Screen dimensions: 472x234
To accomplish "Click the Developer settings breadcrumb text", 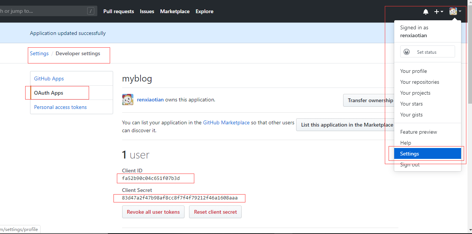I will [x=78, y=53].
